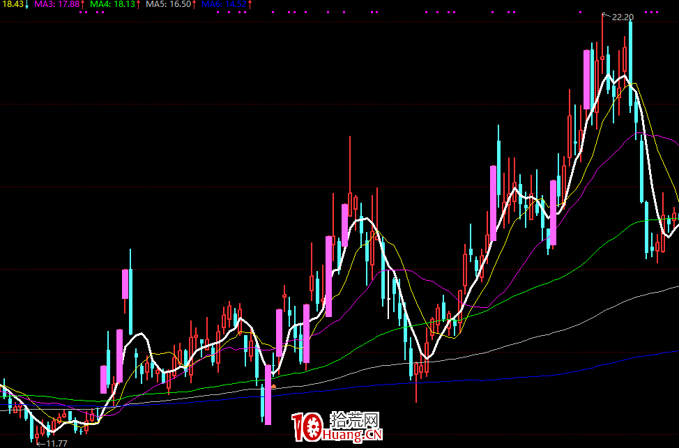Click the red arrow after MA5 value

(x=194, y=4)
